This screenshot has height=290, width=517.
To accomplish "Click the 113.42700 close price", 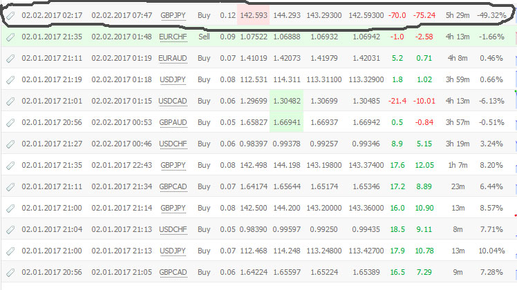I will coord(366,251).
